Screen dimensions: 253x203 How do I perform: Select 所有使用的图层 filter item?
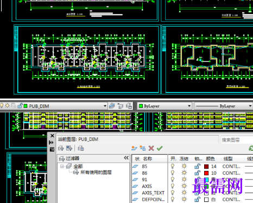[x=96, y=173]
